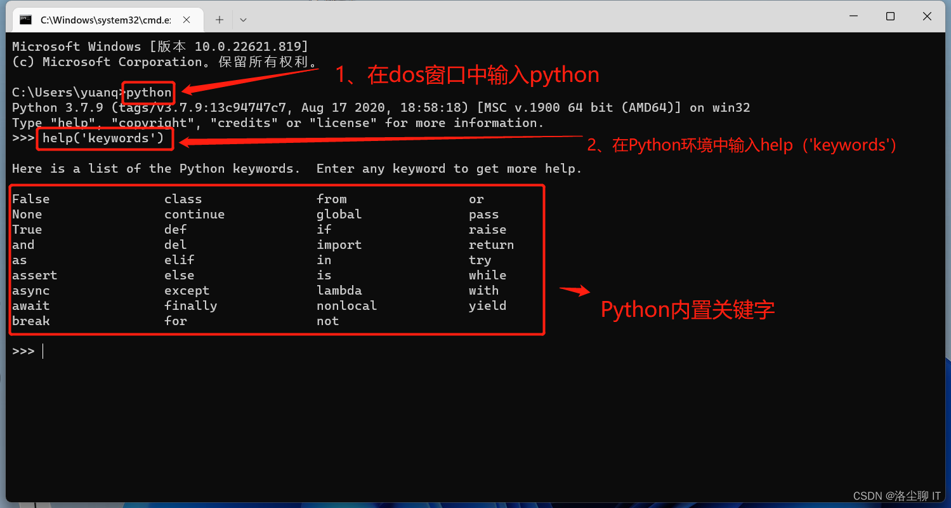Click the boxed help('keywords') command

(x=105, y=138)
